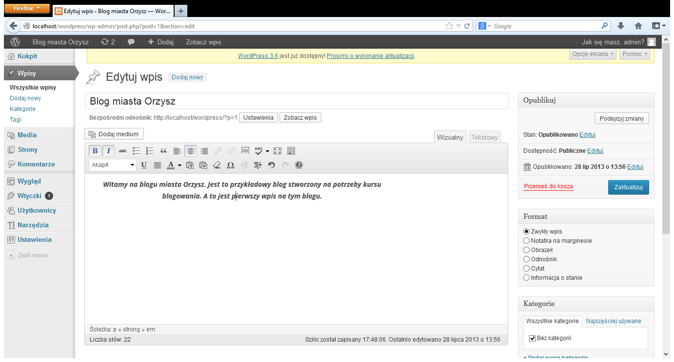The width and height of the screenshot is (674, 362).
Task: Switch to the Tekstowy editor tab
Action: point(484,137)
